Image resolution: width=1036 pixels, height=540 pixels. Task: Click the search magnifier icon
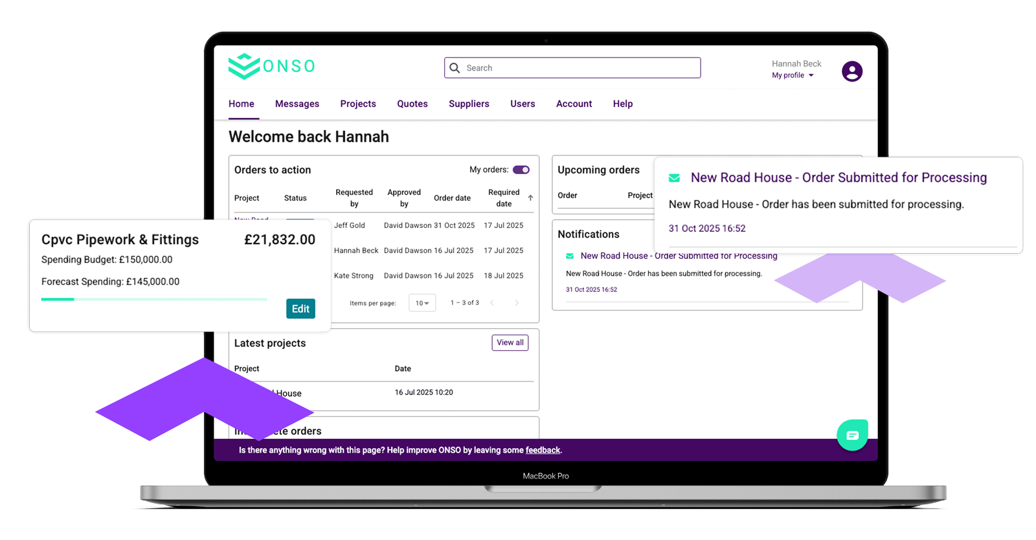pyautogui.click(x=455, y=68)
